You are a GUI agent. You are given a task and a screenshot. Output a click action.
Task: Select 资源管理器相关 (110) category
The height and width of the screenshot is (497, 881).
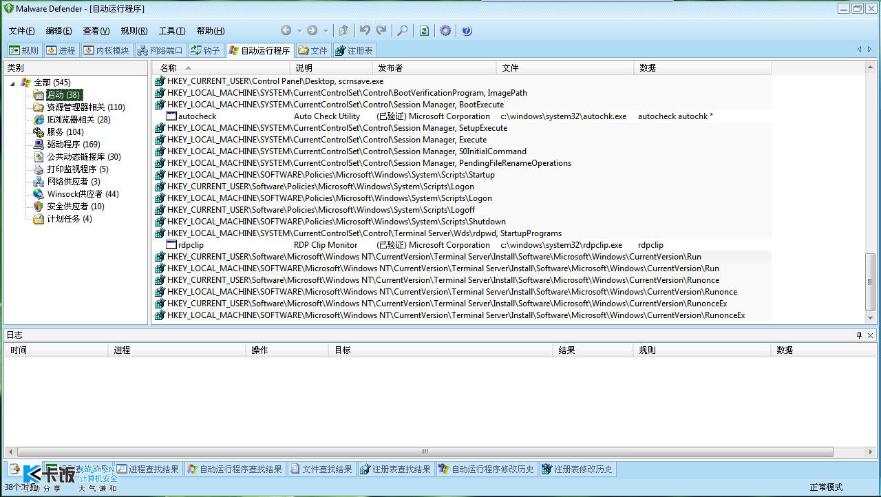point(86,107)
